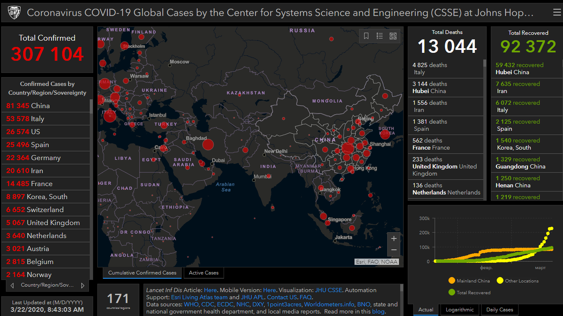Image resolution: width=563 pixels, height=316 pixels.
Task: Switch chart to Logarithmic tab
Action: (x=459, y=310)
